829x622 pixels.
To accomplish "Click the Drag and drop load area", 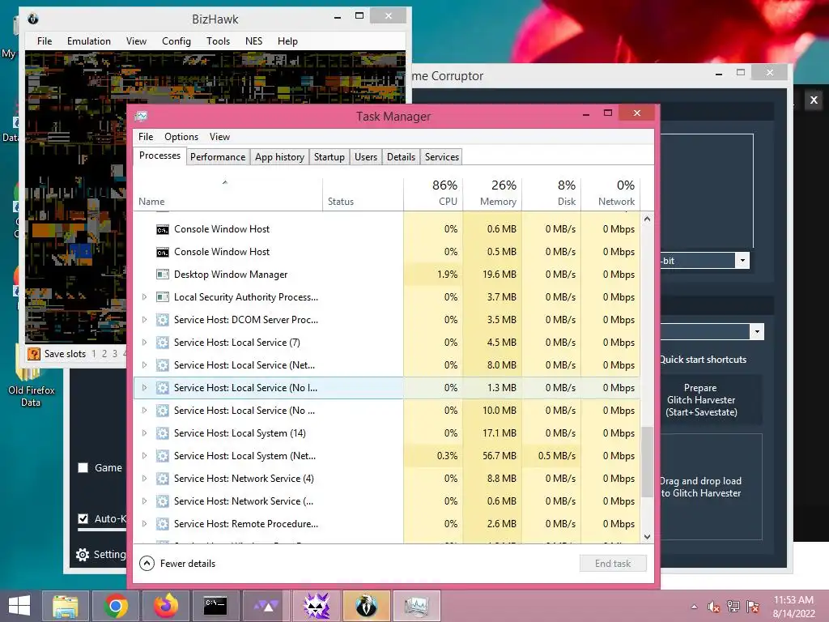I will click(x=709, y=487).
